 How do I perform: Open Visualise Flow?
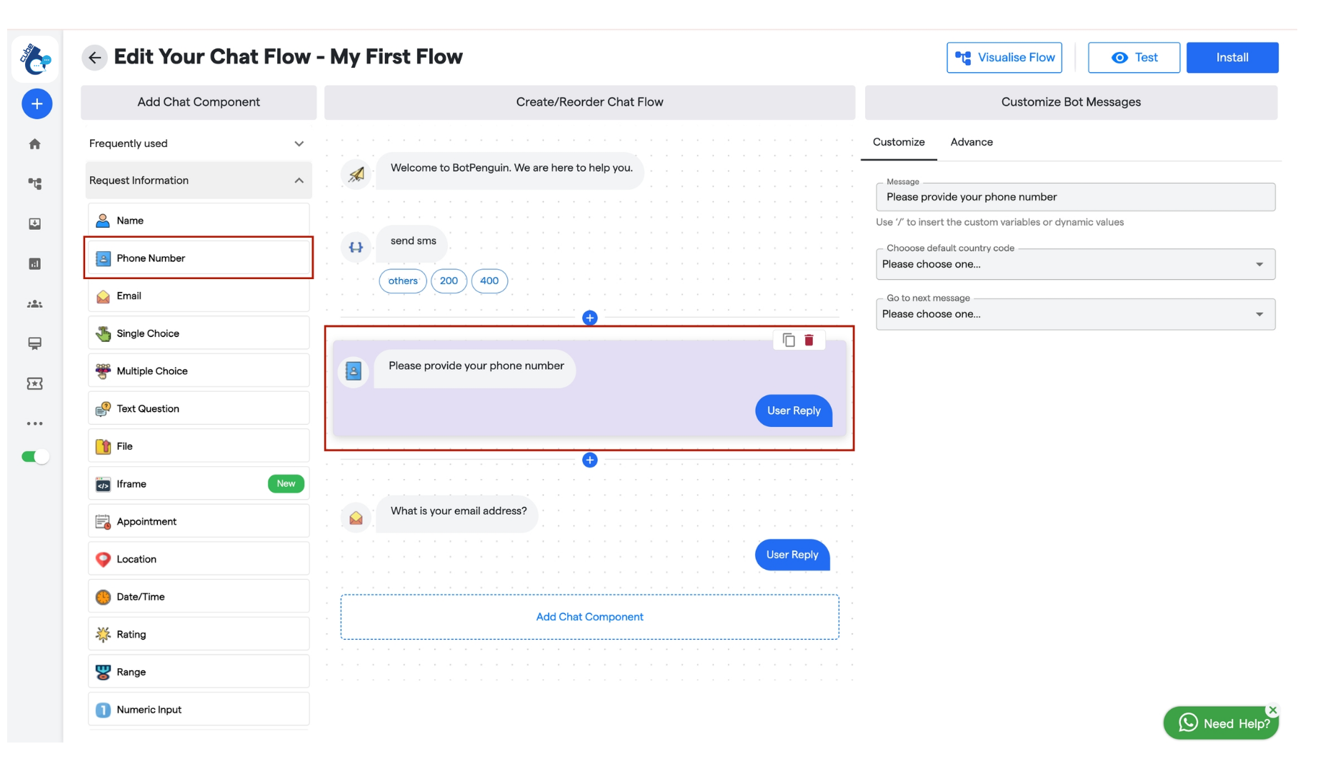(x=1004, y=57)
